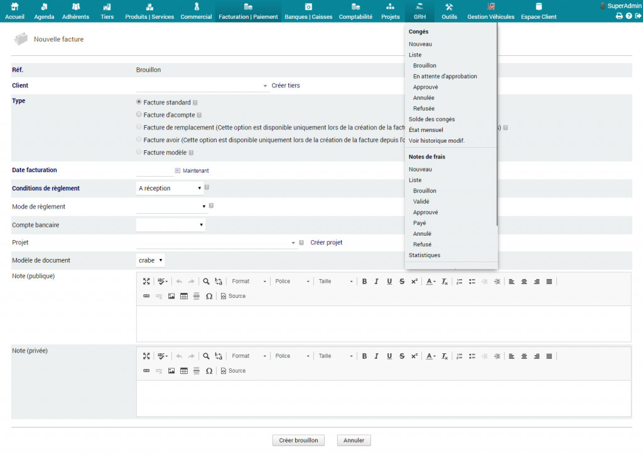This screenshot has height=462, width=643.
Task: Click the image icon in the private note editor
Action: coord(171,371)
